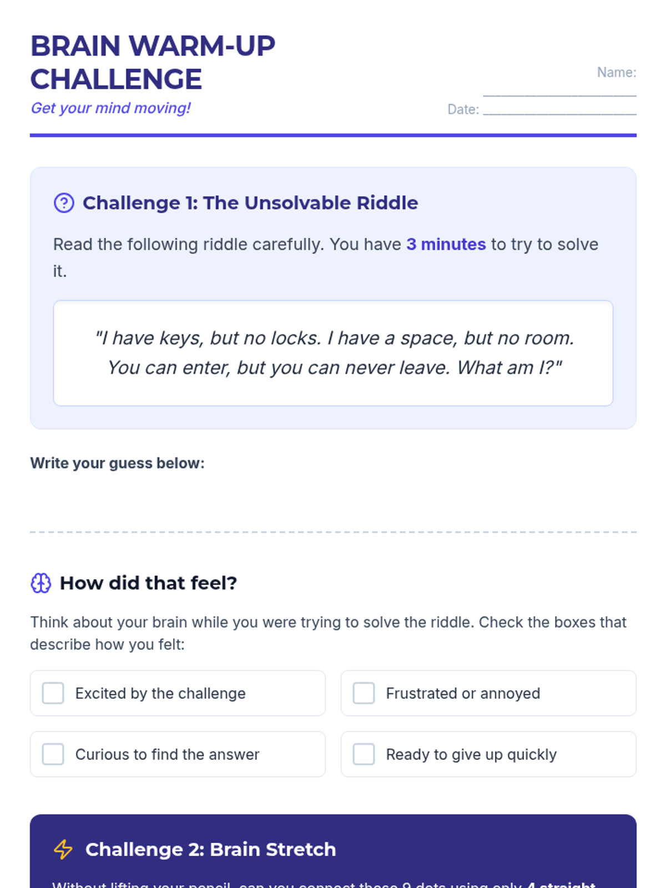Click the Brain Warm-Up Challenge title
666x888 pixels.
tap(153, 62)
